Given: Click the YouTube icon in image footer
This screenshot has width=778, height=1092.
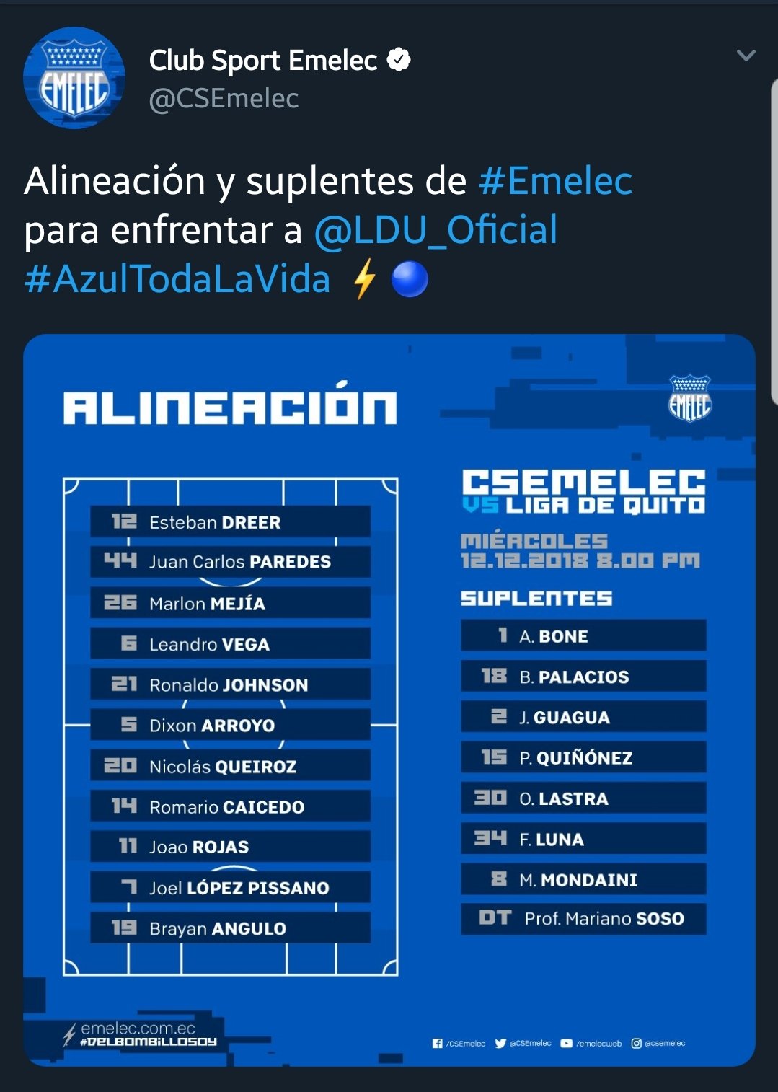Looking at the screenshot, I should [567, 1043].
